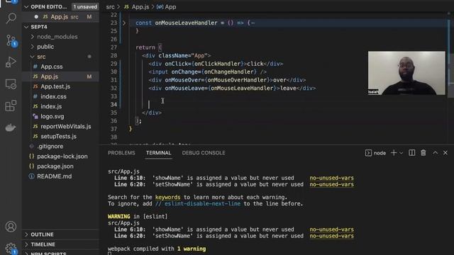Open setupTests.js file
This screenshot has height=255, width=454.
click(61, 137)
